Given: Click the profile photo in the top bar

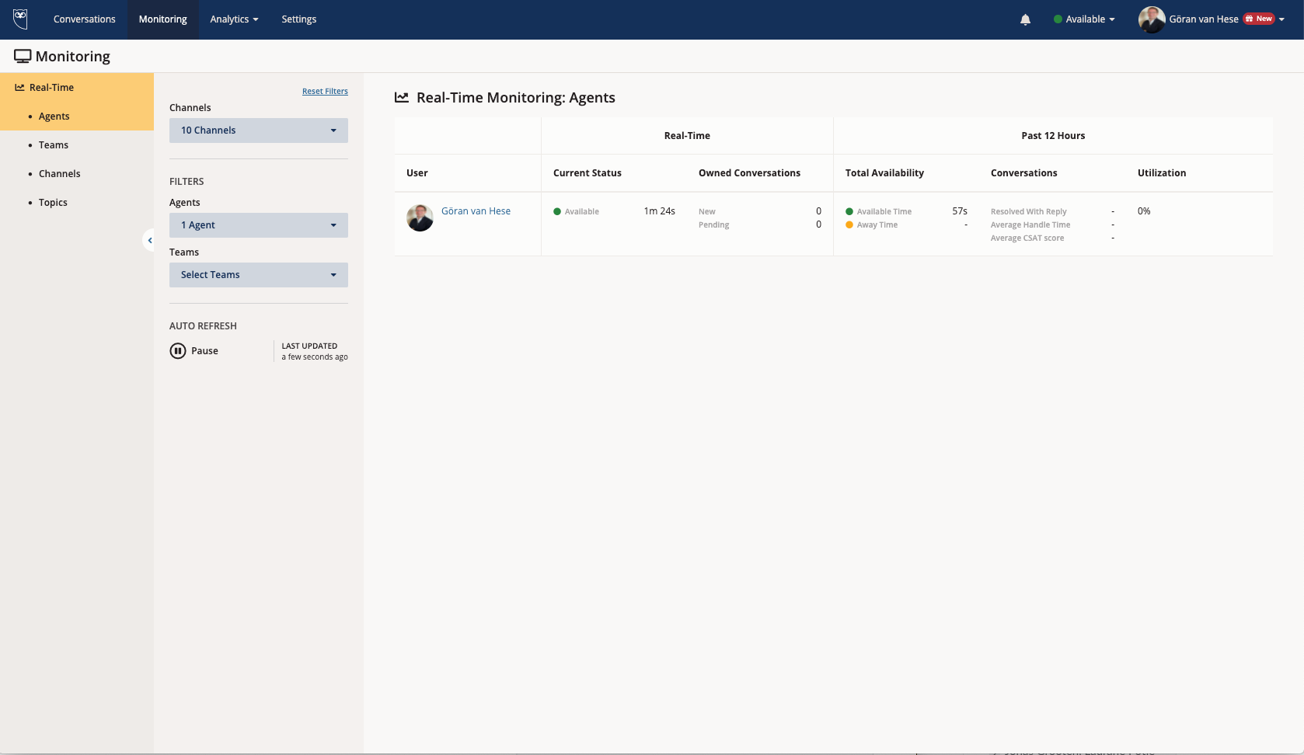Looking at the screenshot, I should pos(1151,19).
